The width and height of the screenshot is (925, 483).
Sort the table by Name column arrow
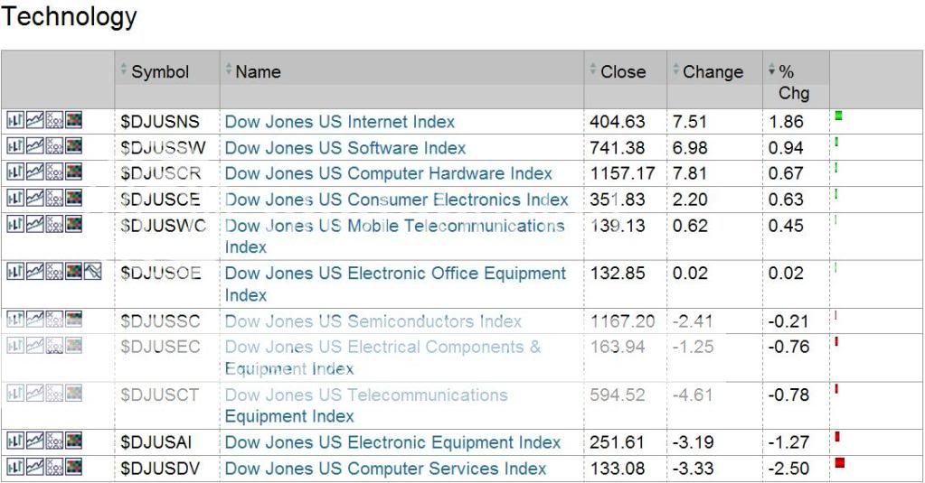pyautogui.click(x=229, y=70)
